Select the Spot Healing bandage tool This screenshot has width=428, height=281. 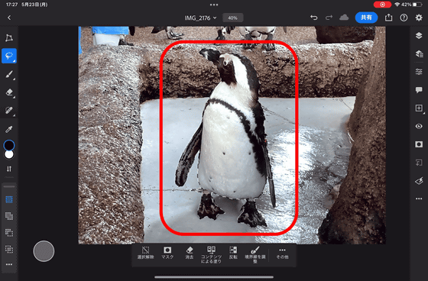[9, 111]
